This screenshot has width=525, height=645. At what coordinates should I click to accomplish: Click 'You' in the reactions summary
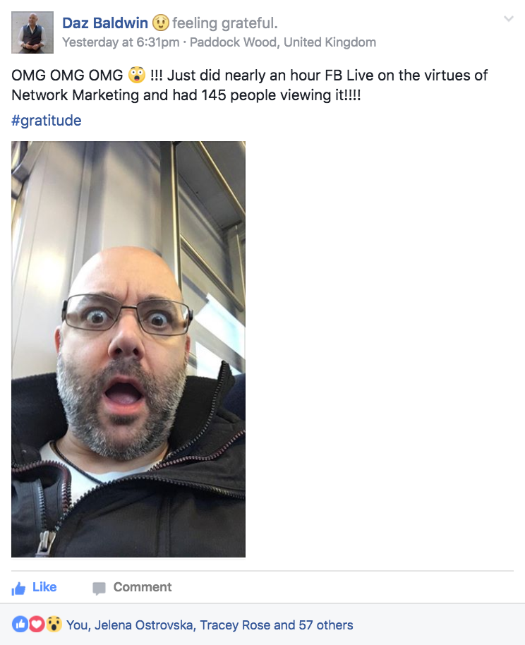(x=77, y=625)
